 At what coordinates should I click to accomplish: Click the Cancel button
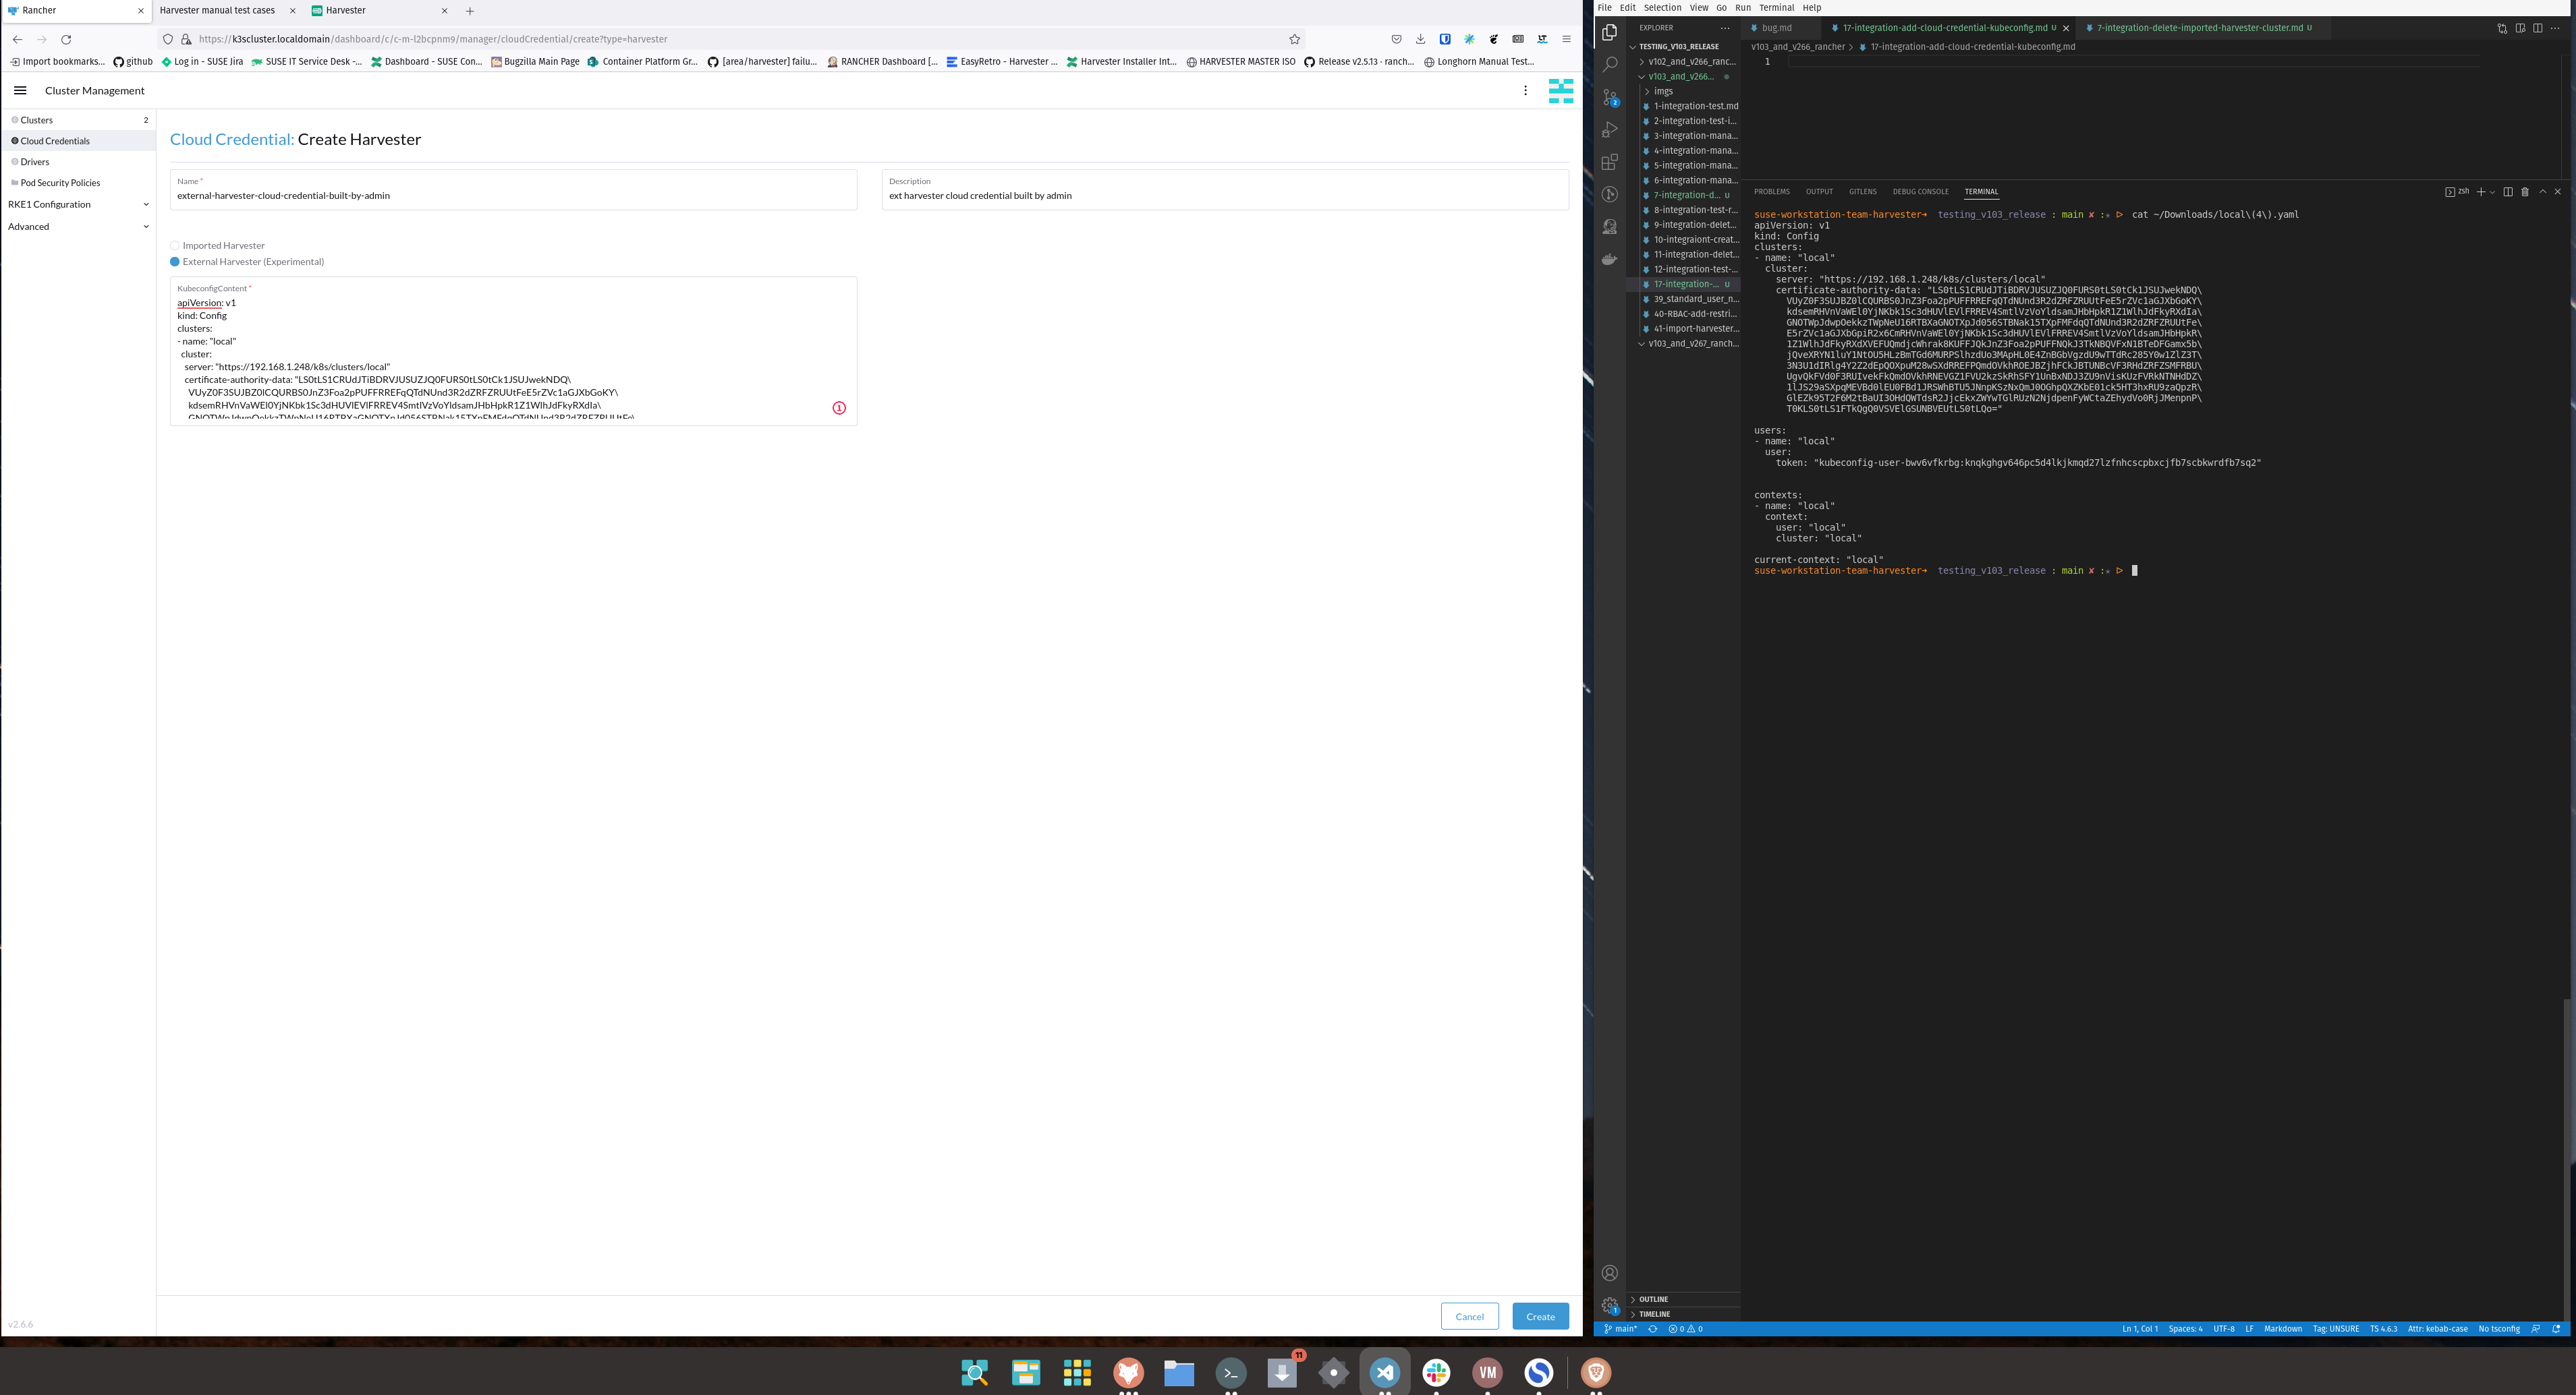(x=1469, y=1316)
